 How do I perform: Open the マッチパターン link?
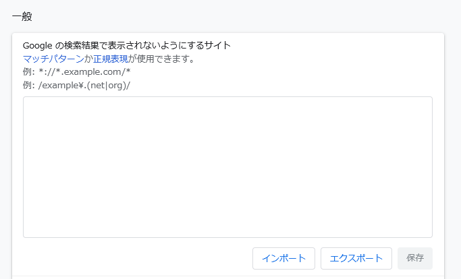53,59
